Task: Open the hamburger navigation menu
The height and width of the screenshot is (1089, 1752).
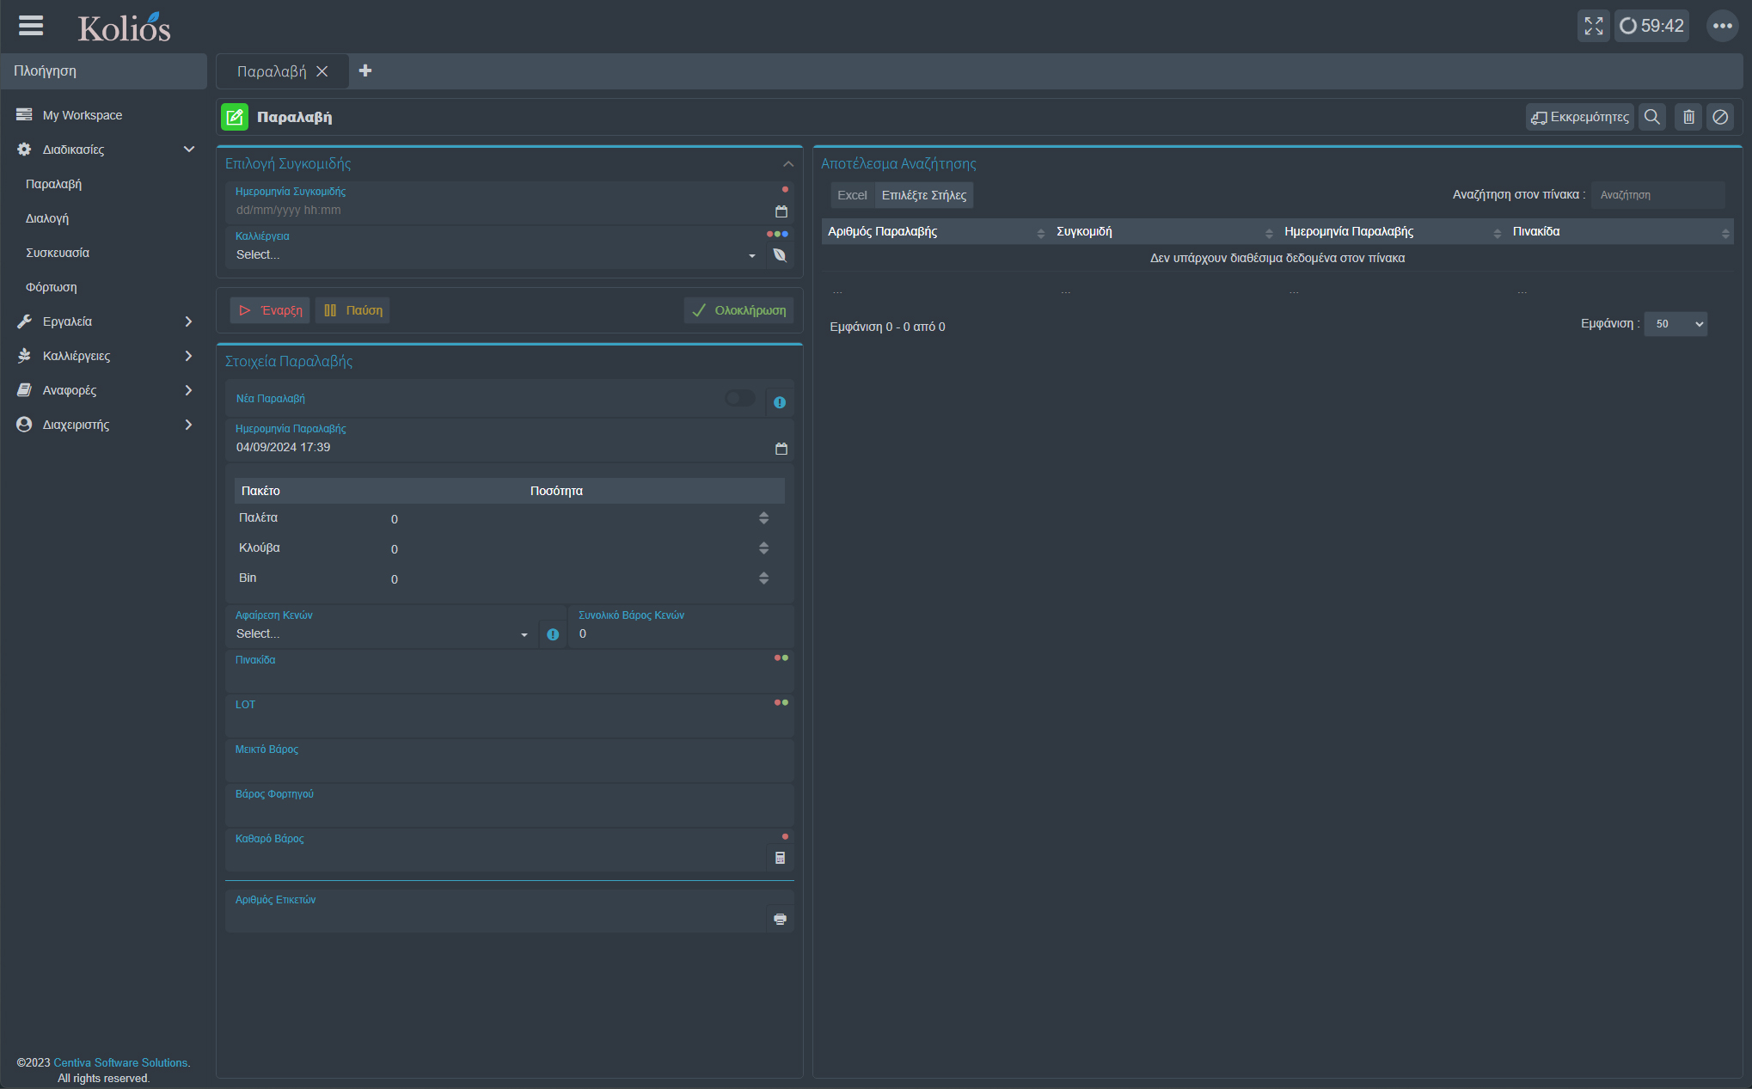Action: [x=31, y=26]
